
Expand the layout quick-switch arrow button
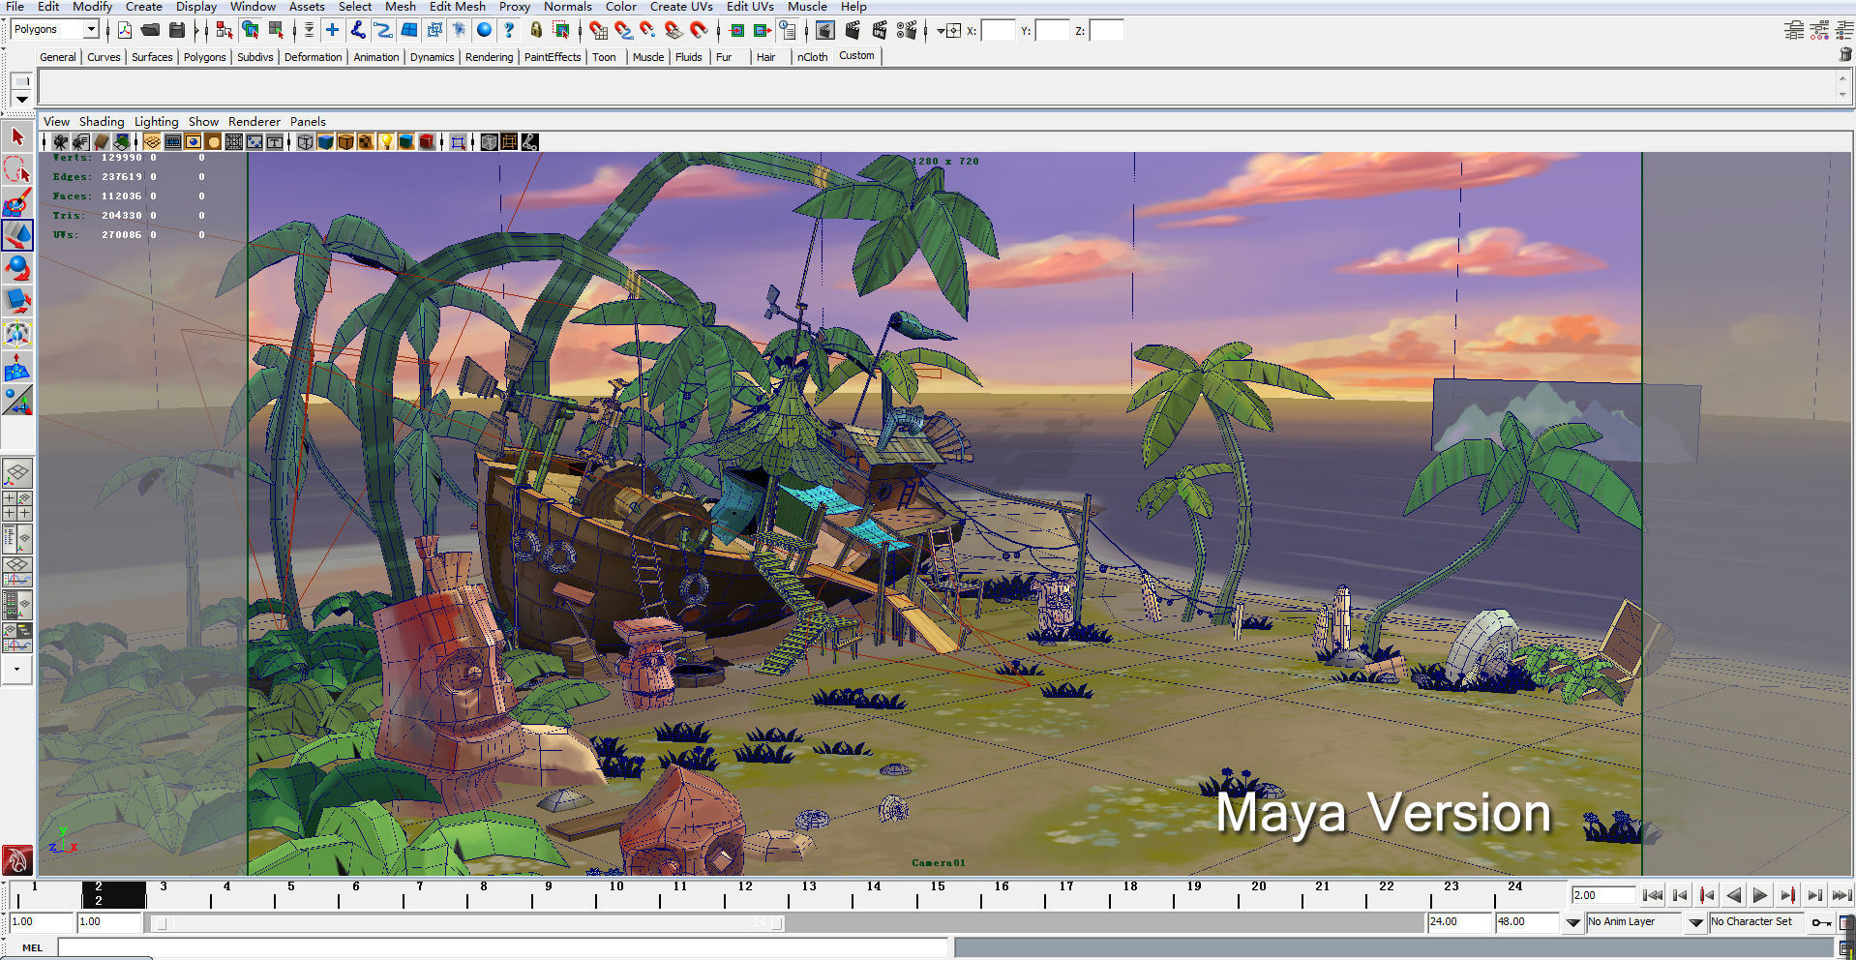(x=17, y=670)
